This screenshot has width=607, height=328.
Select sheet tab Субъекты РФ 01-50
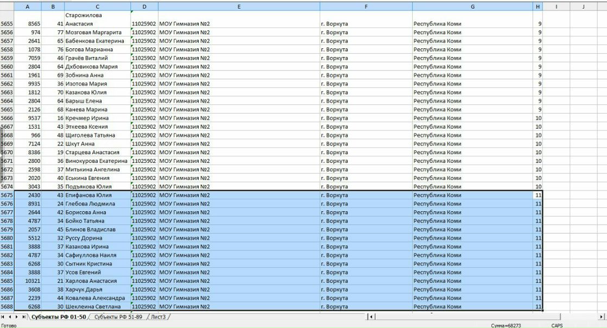point(59,316)
